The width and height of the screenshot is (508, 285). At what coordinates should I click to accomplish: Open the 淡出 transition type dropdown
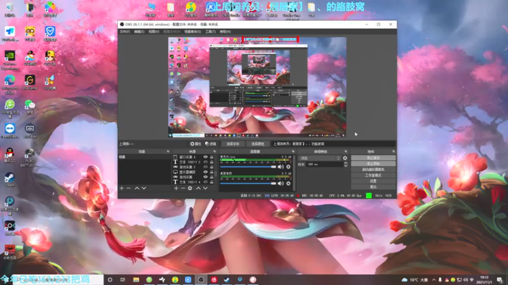[x=319, y=158]
